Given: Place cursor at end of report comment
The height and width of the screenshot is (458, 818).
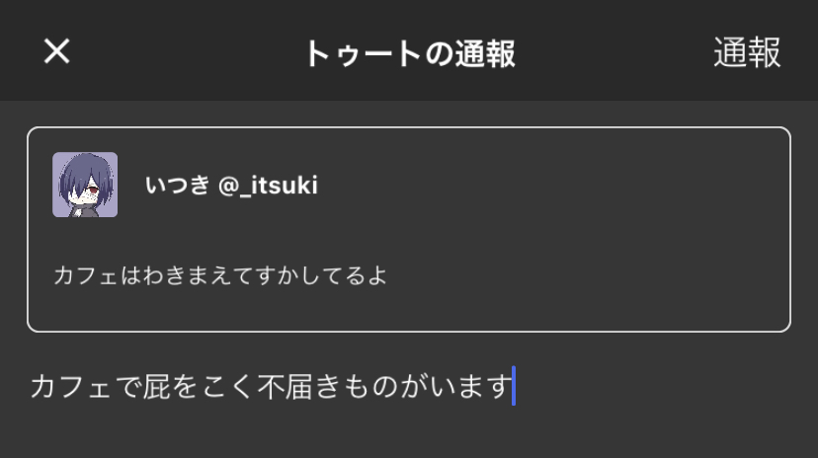Looking at the screenshot, I should [512, 386].
